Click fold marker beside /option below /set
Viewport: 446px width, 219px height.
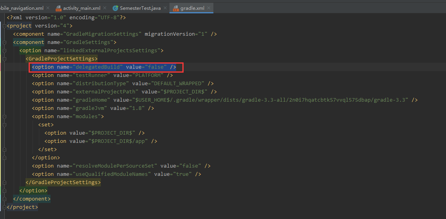coord(4,157)
